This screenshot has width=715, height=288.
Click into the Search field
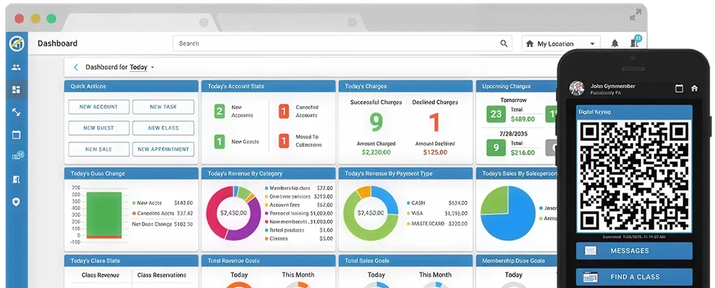pos(342,44)
